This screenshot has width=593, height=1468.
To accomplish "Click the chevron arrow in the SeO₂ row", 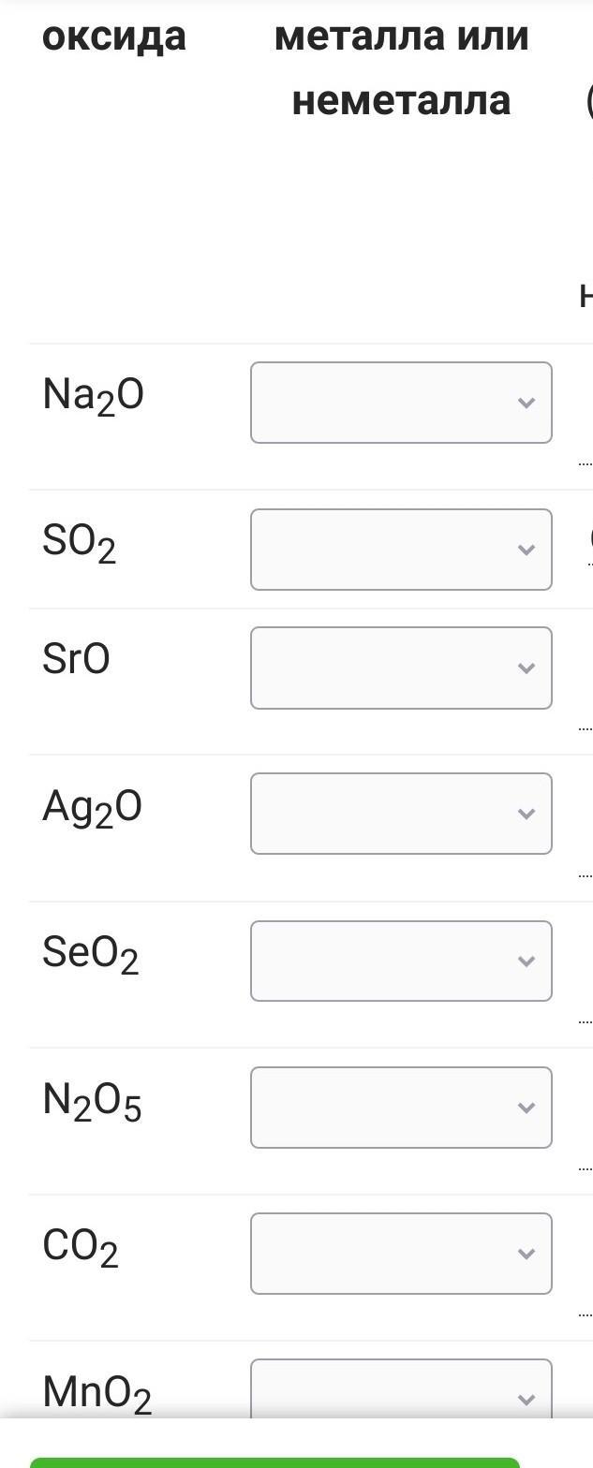I will coord(526,962).
